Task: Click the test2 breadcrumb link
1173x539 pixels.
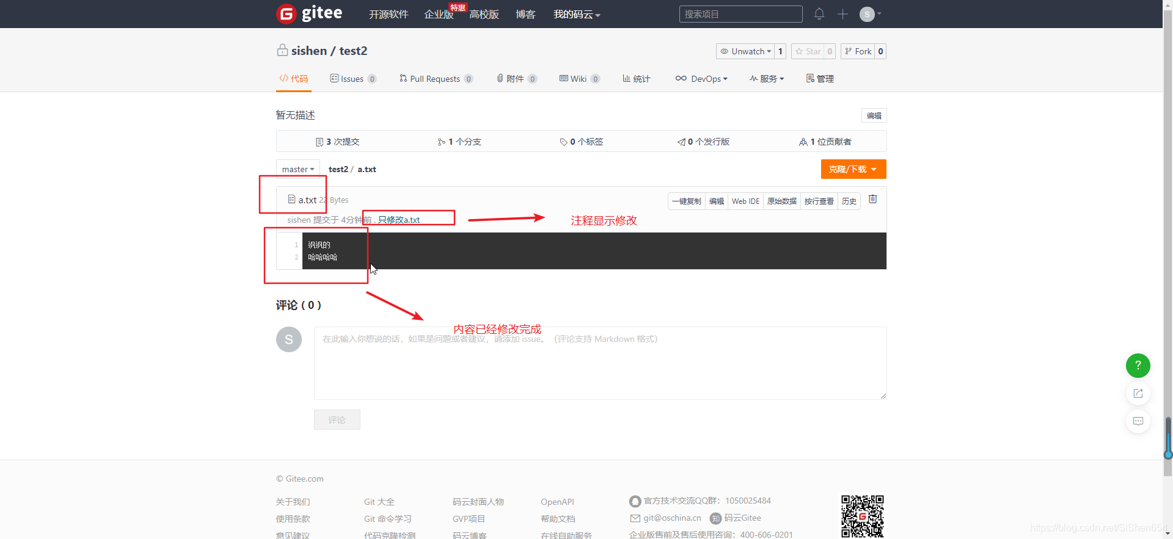Action: click(x=338, y=169)
